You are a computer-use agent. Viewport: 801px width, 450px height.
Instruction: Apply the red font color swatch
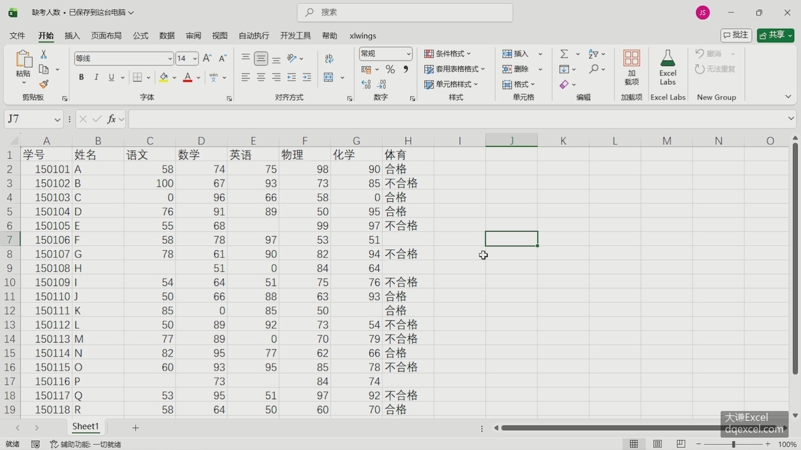(x=187, y=77)
